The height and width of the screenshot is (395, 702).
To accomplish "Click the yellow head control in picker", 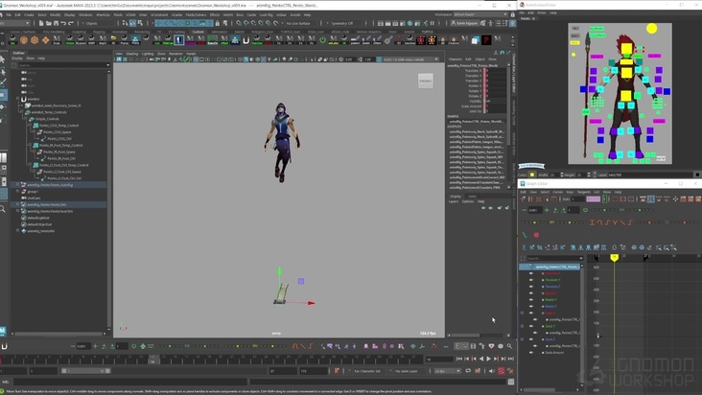I will click(x=626, y=48).
